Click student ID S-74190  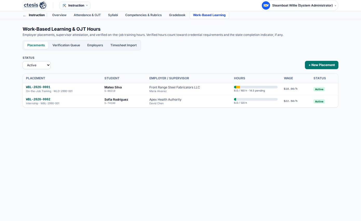tap(110, 103)
